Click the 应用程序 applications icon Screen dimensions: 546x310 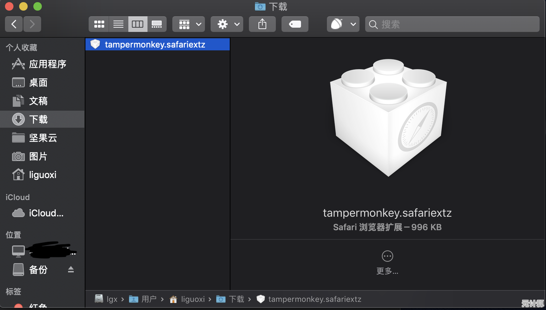pyautogui.click(x=18, y=64)
